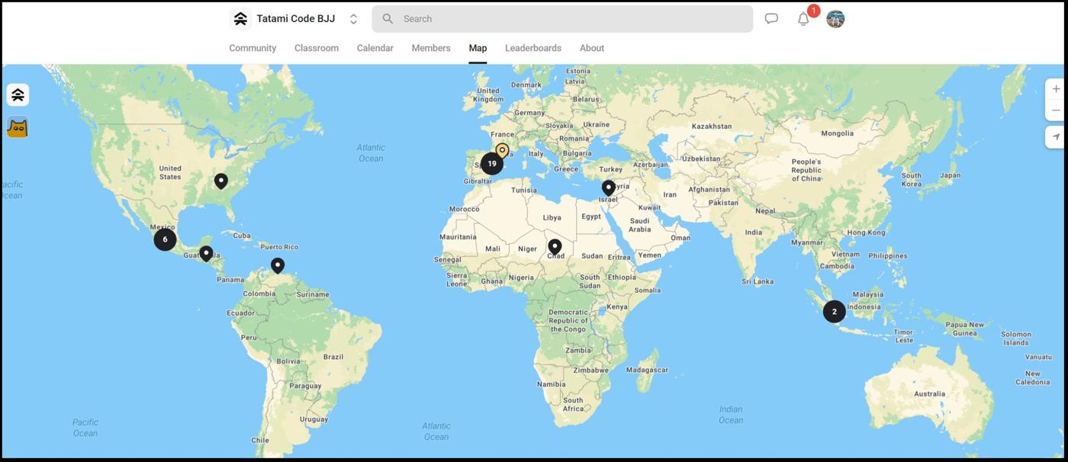Click the Indian Ocean label on the map
This screenshot has width=1068, height=462.
click(731, 415)
